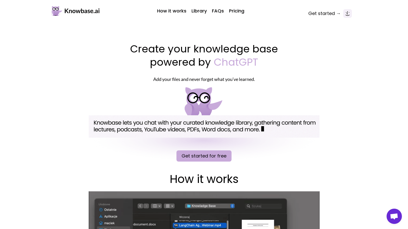Click the Knowbase.ai brand name text

pos(82,11)
